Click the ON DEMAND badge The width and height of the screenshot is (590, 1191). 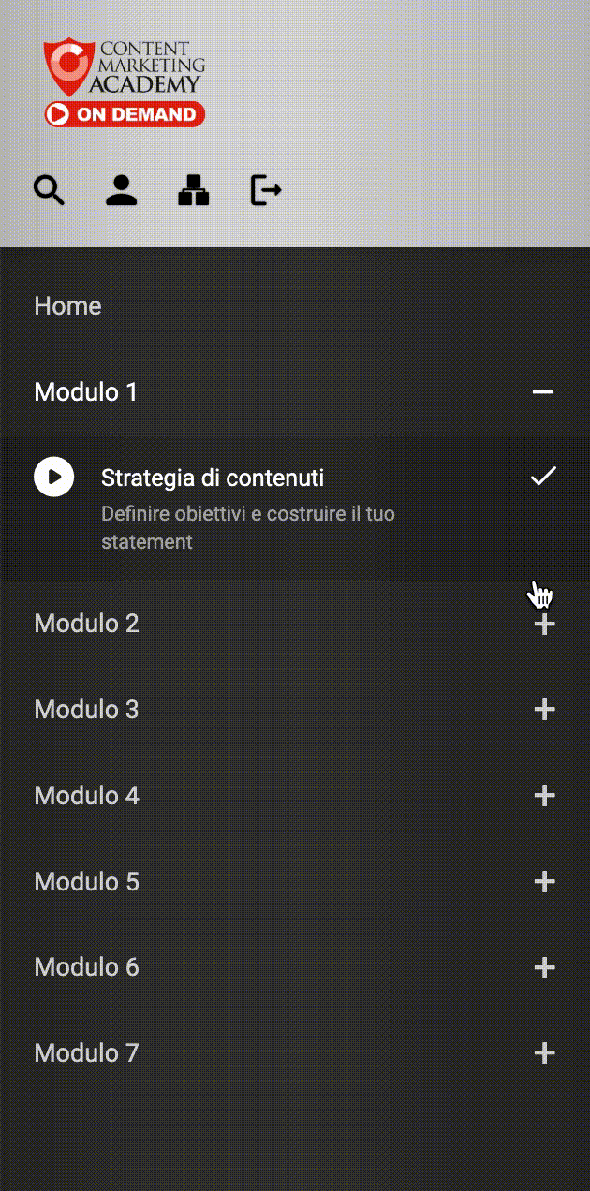125,114
